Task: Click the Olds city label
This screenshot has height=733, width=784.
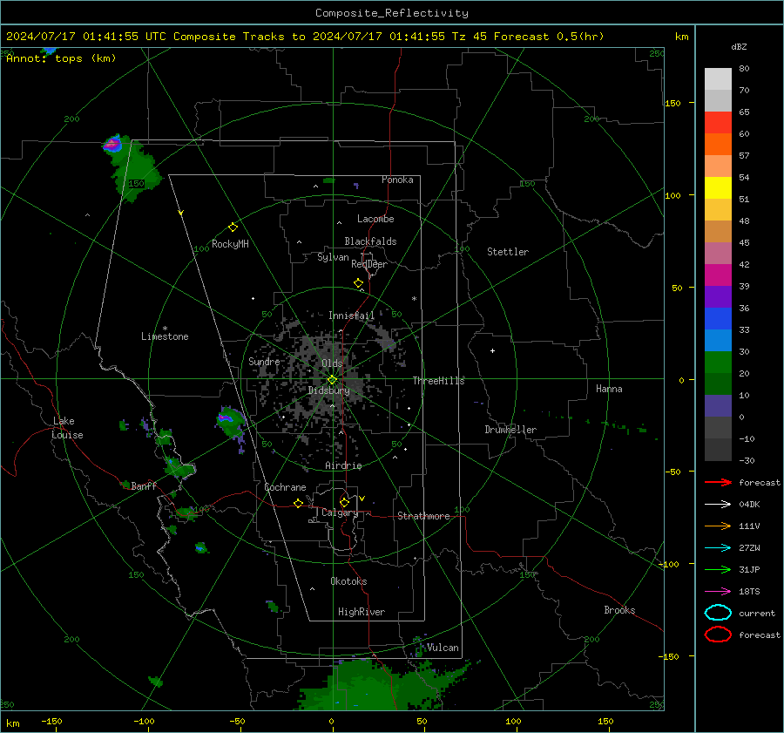Action: [x=332, y=363]
